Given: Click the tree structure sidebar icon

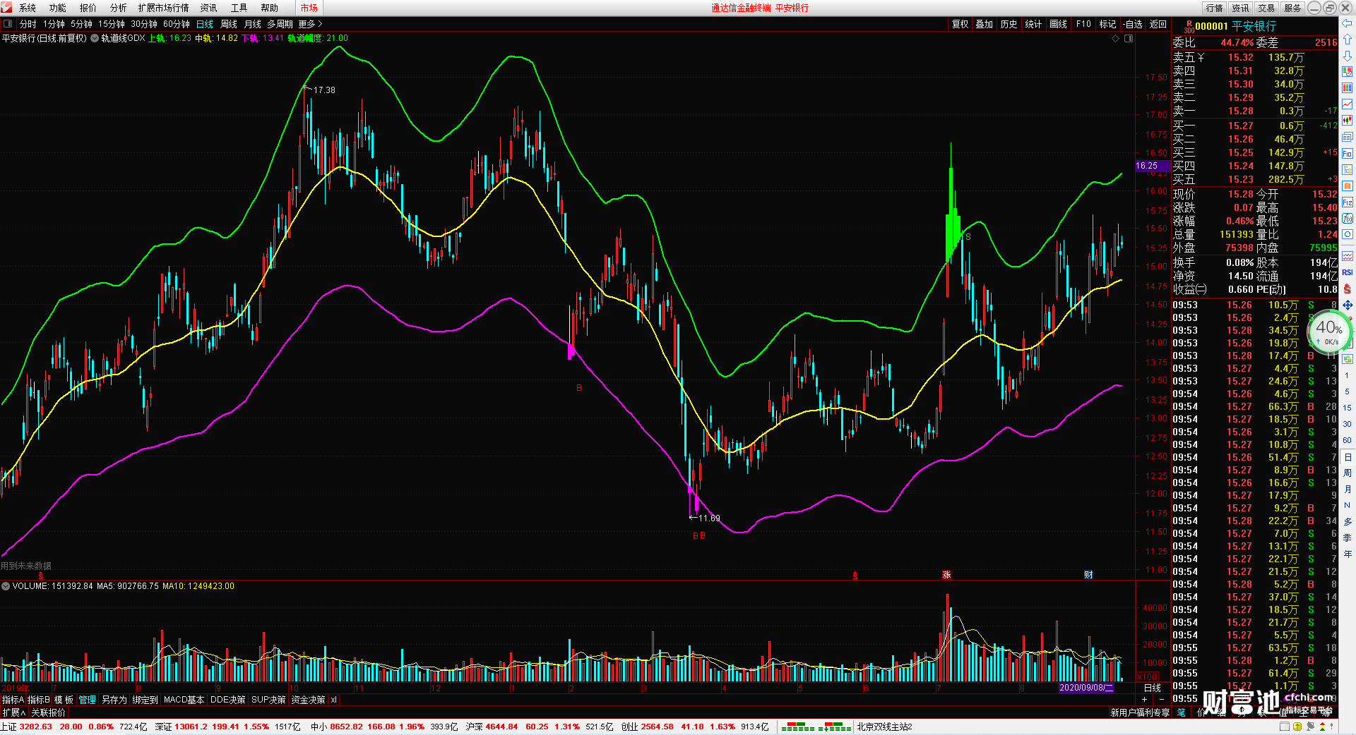Looking at the screenshot, I should coord(1348,169).
